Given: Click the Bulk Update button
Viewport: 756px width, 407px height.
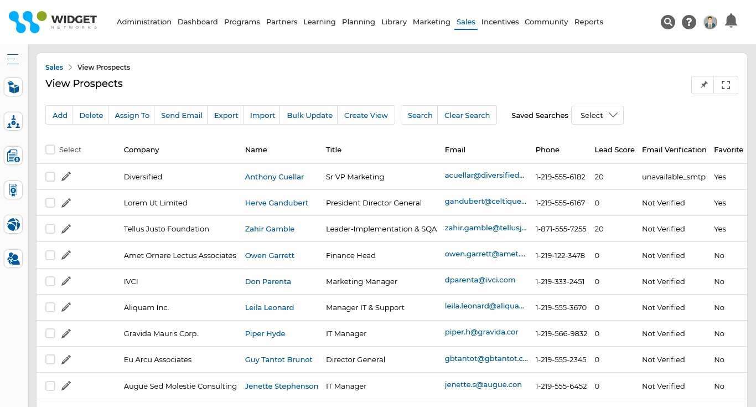Looking at the screenshot, I should click(x=309, y=115).
